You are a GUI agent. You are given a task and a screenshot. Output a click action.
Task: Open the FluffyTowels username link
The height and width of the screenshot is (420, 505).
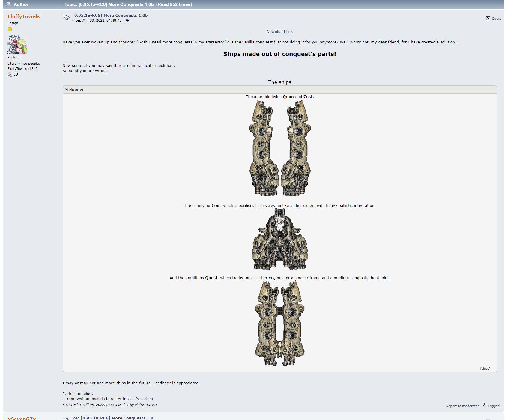point(24,16)
